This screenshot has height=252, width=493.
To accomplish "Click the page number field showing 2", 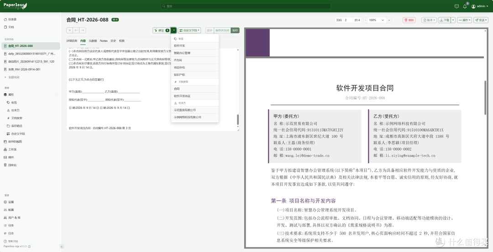I will [x=348, y=20].
